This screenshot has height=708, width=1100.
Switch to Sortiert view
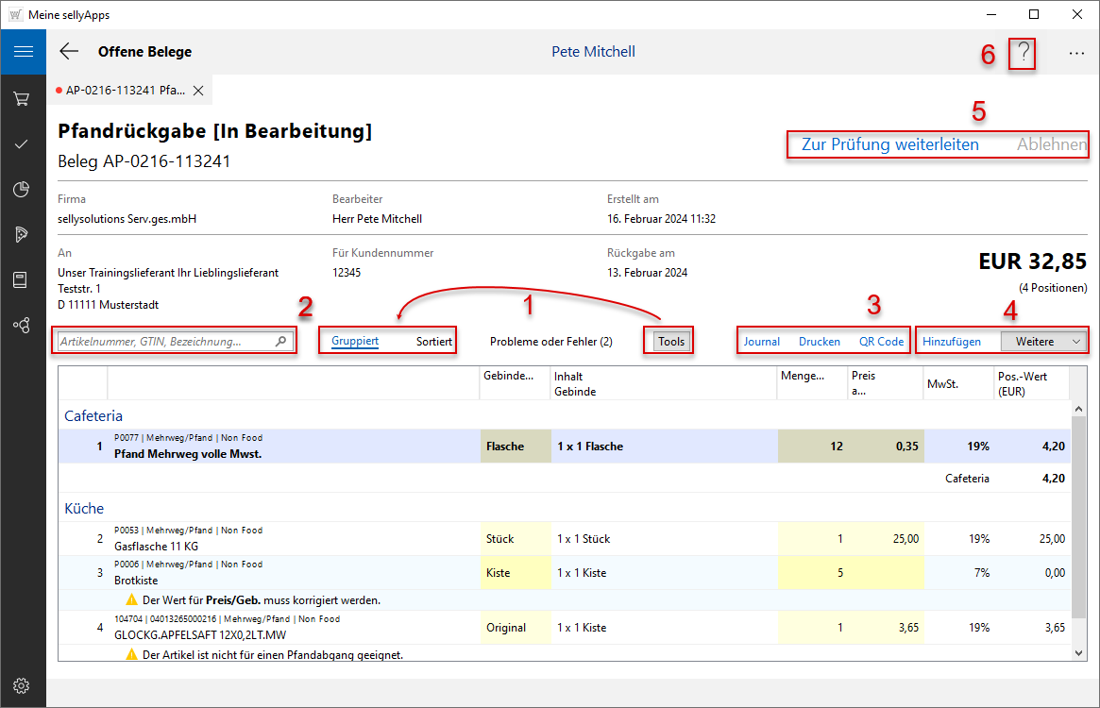pyautogui.click(x=433, y=341)
